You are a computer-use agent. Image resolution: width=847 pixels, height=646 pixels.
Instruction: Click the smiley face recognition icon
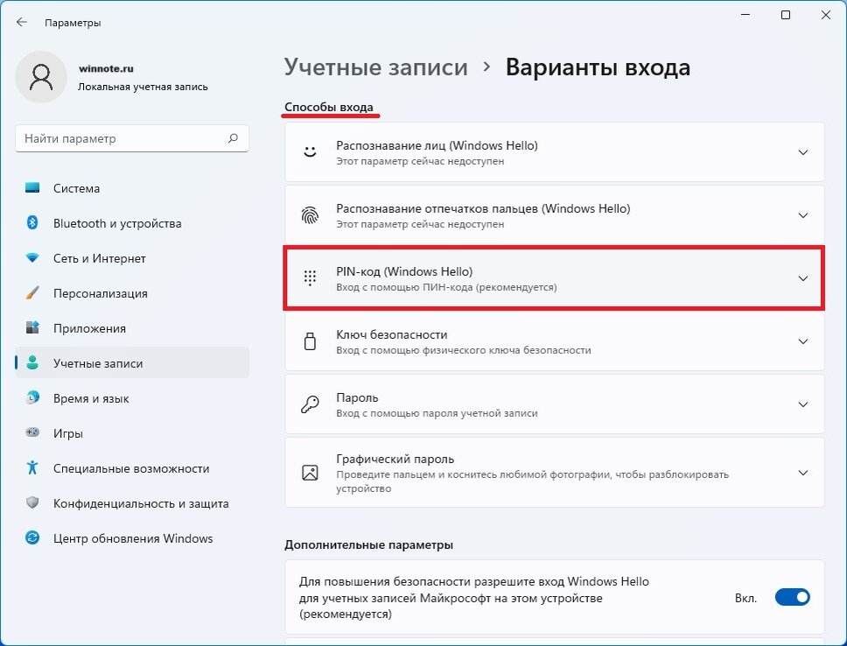(310, 152)
